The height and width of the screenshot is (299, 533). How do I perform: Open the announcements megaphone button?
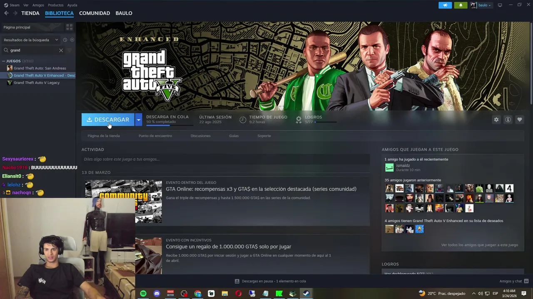click(x=445, y=5)
